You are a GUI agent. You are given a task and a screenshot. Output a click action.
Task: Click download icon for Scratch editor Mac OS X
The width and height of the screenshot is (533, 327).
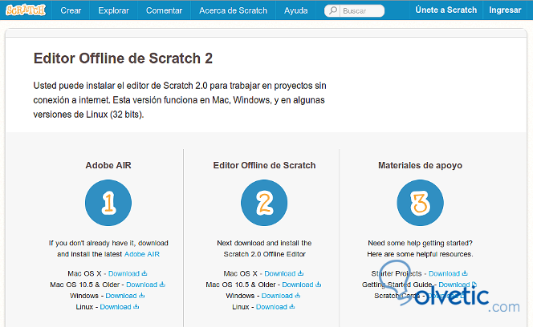point(300,273)
